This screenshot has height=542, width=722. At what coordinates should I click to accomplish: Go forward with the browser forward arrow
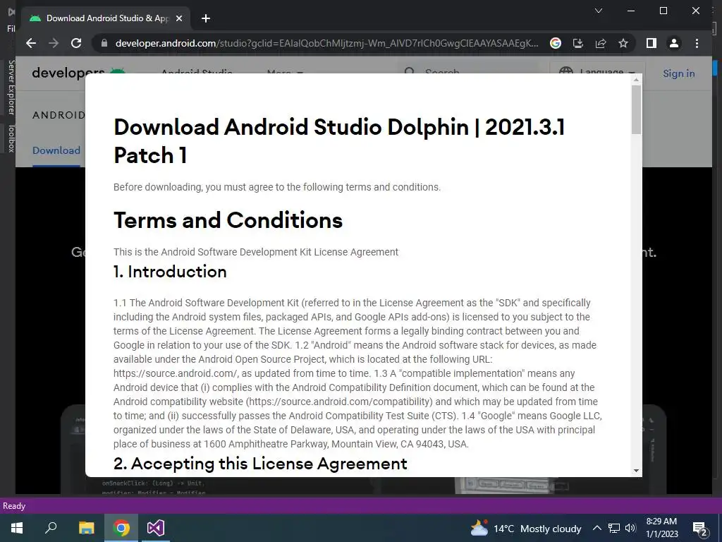point(54,43)
